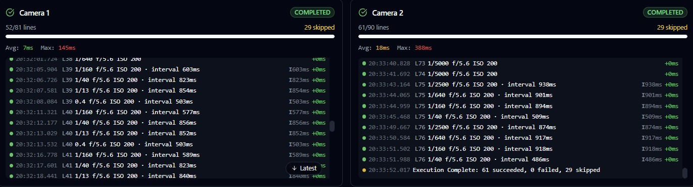Click '29 skipped' label in Camera 1
This screenshot has width=693, height=187.
click(x=319, y=27)
